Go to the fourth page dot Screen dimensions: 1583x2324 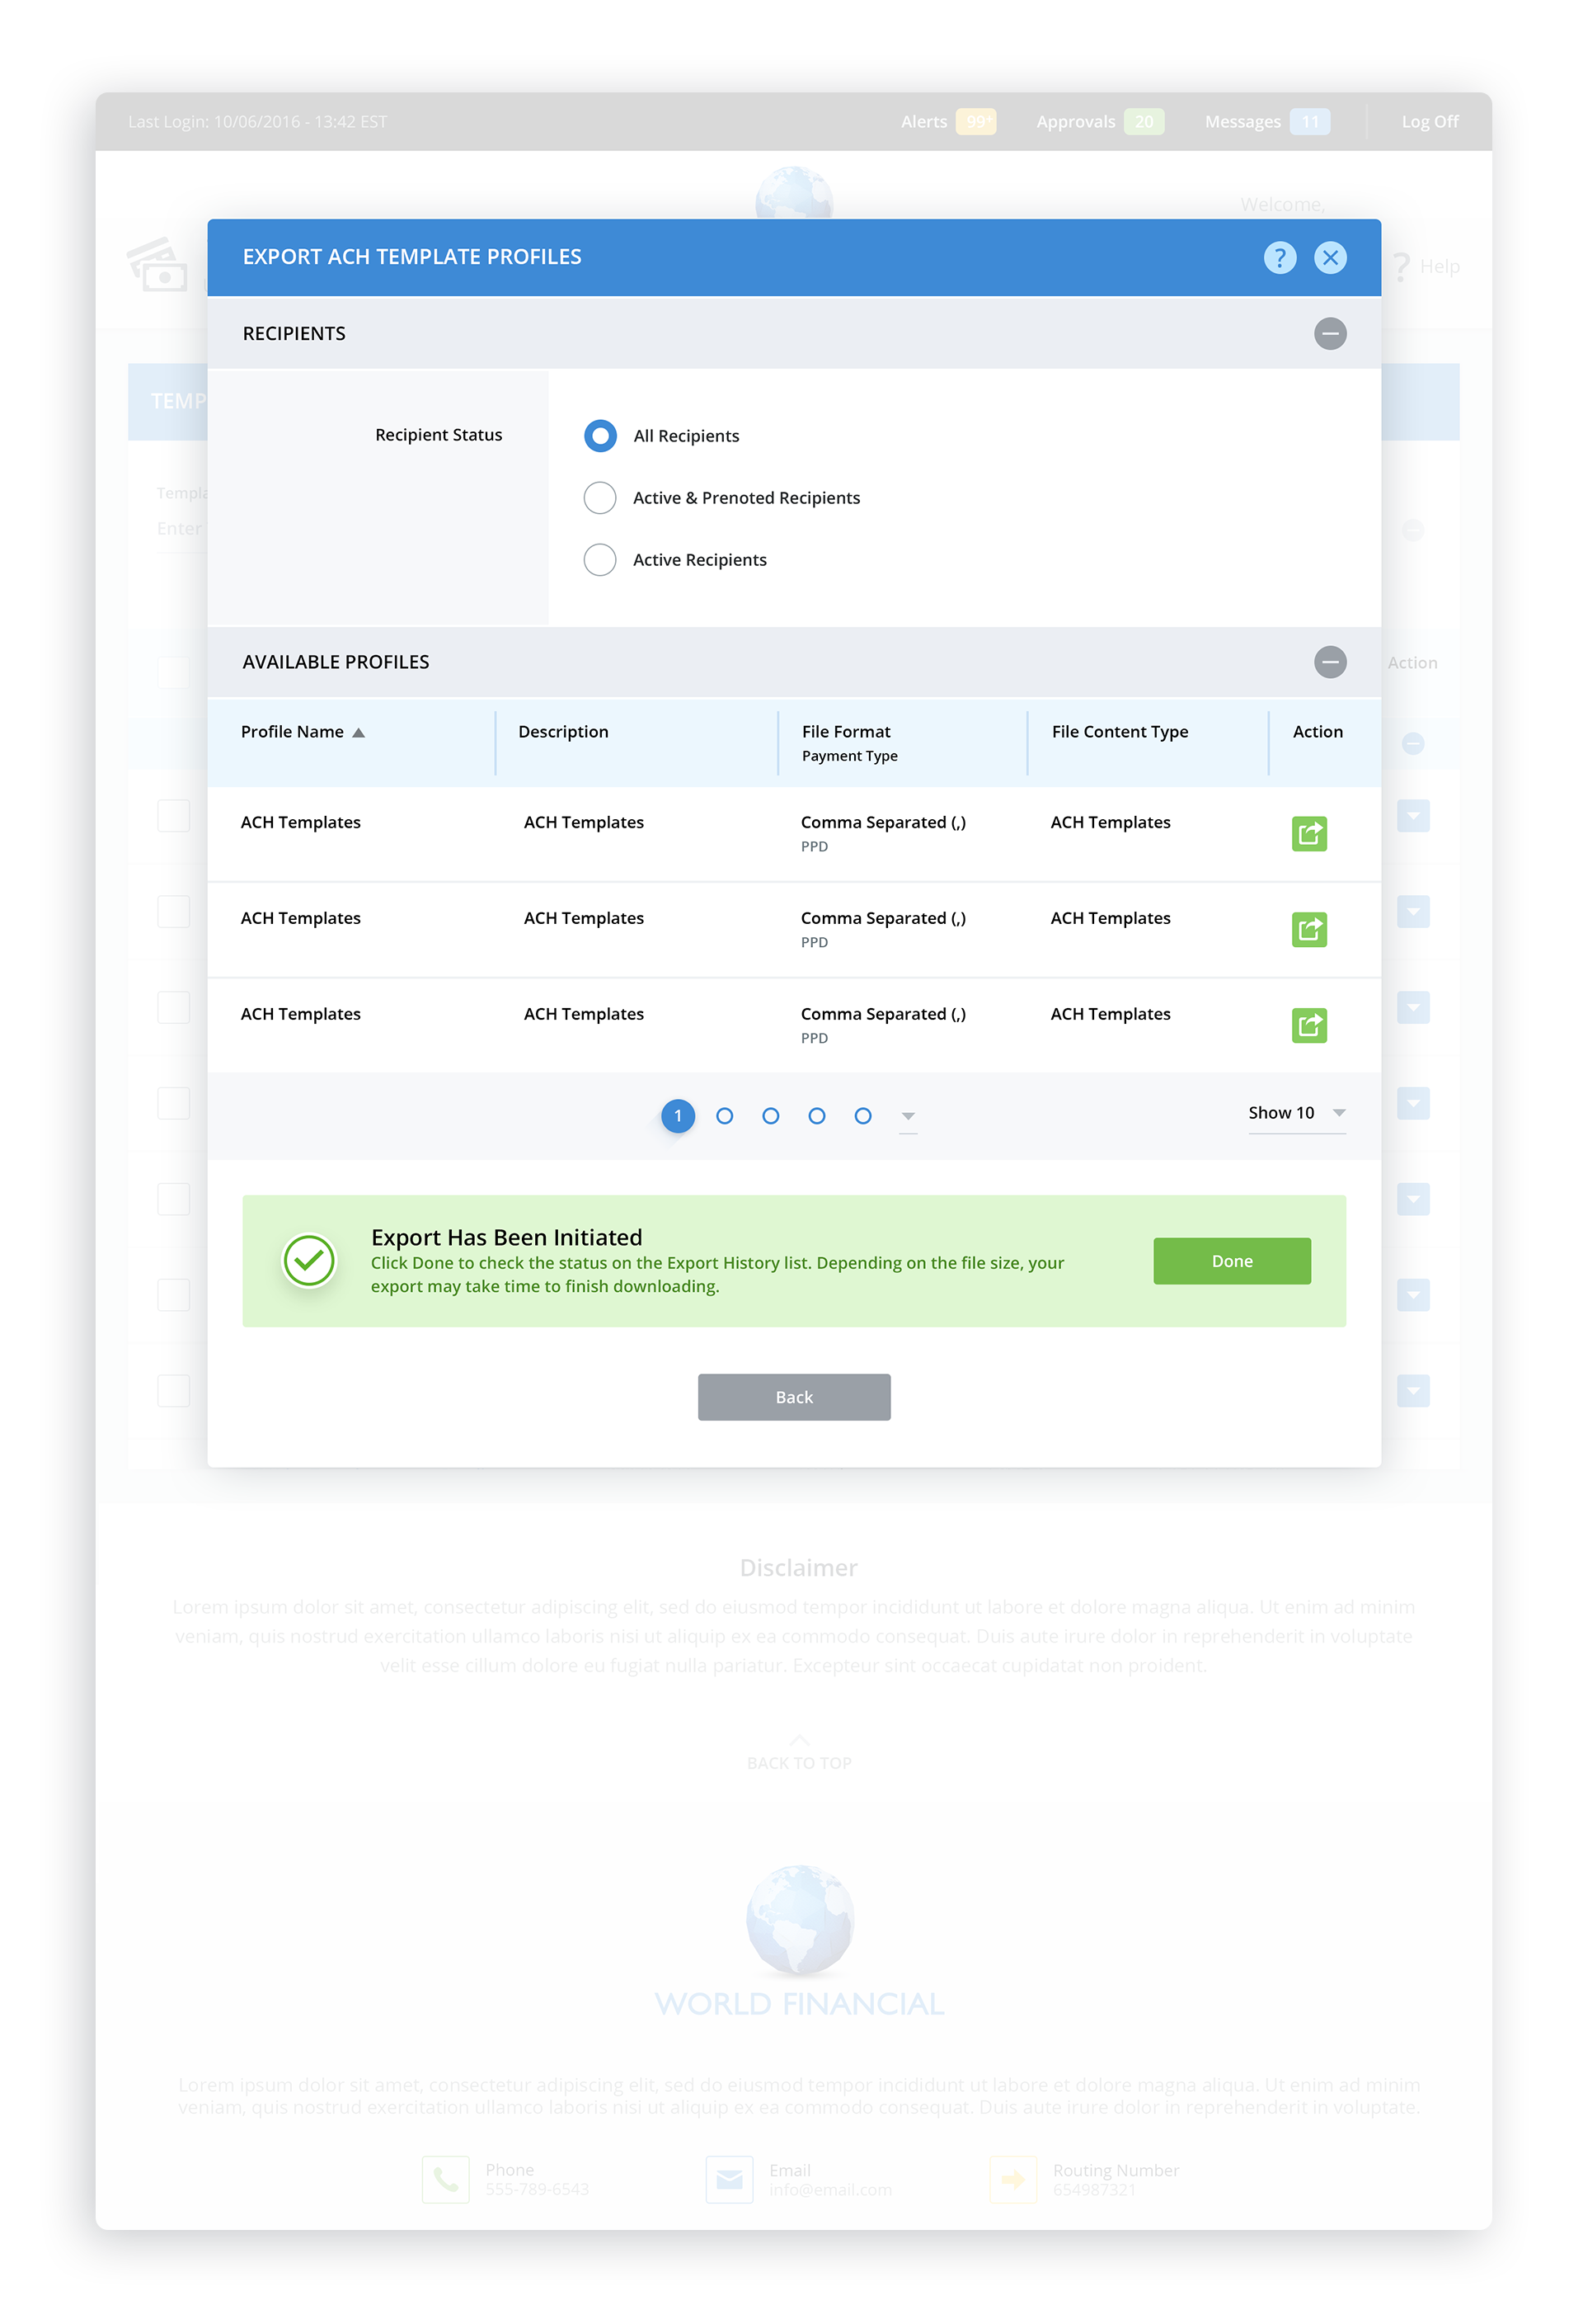pyautogui.click(x=816, y=1115)
